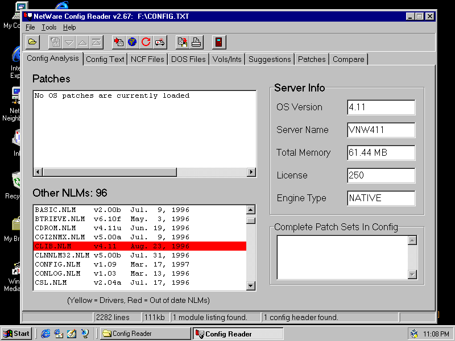Switch to Config Reader folder taskbar button
Image resolution: width=455 pixels, height=341 pixels.
(145, 334)
